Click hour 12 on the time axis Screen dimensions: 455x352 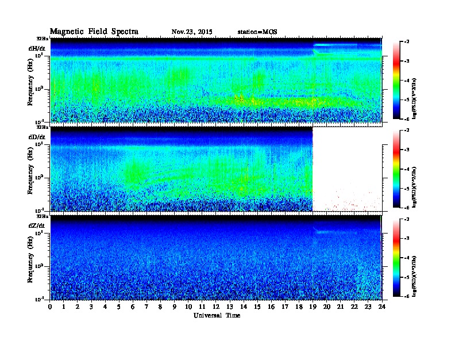coord(216,307)
